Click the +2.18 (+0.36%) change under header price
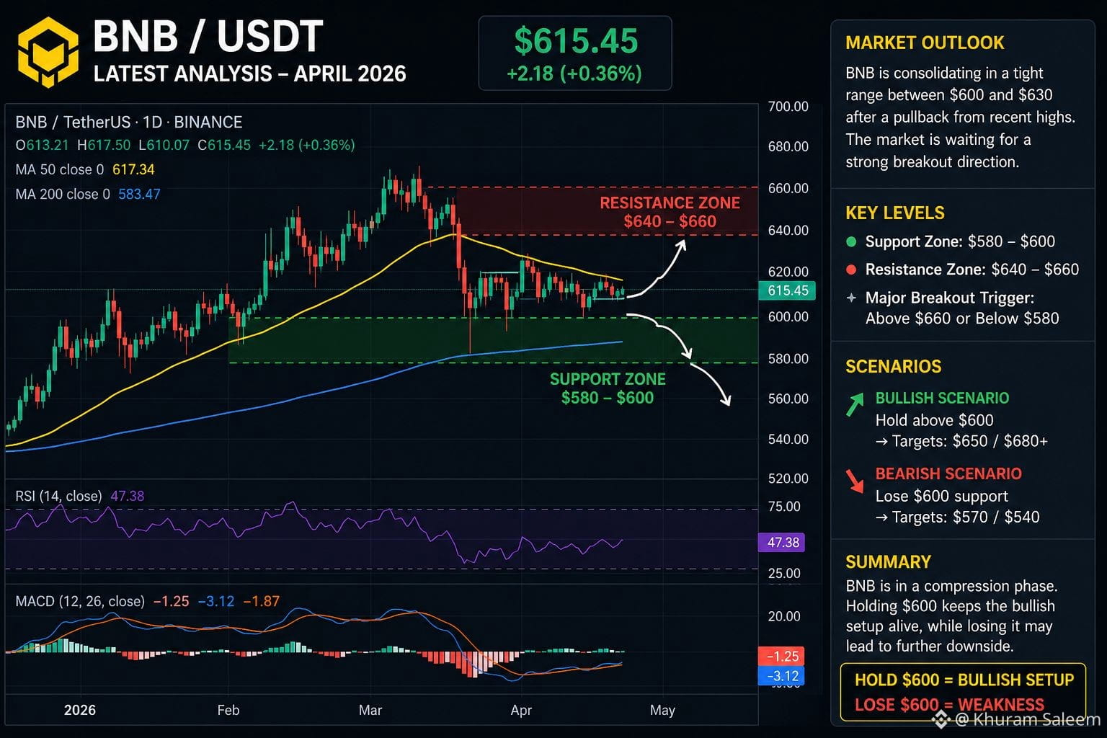 pyautogui.click(x=574, y=74)
